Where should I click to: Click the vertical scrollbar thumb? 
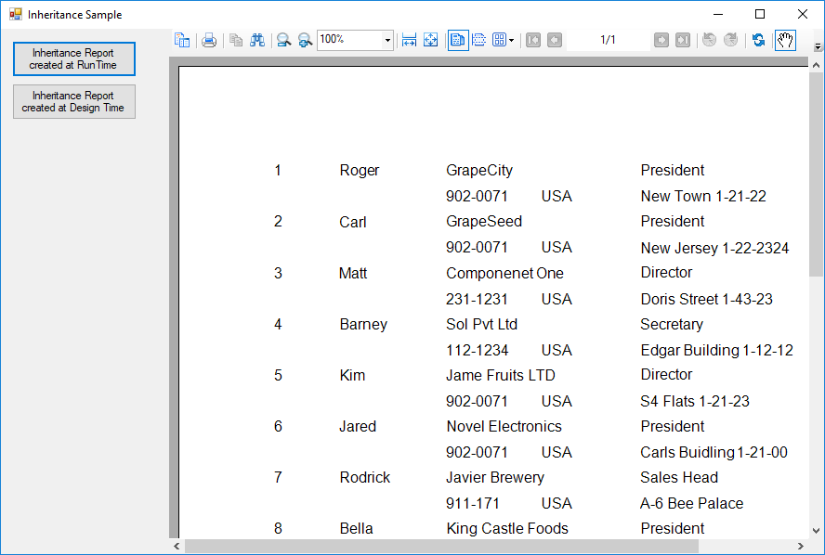pyautogui.click(x=816, y=174)
